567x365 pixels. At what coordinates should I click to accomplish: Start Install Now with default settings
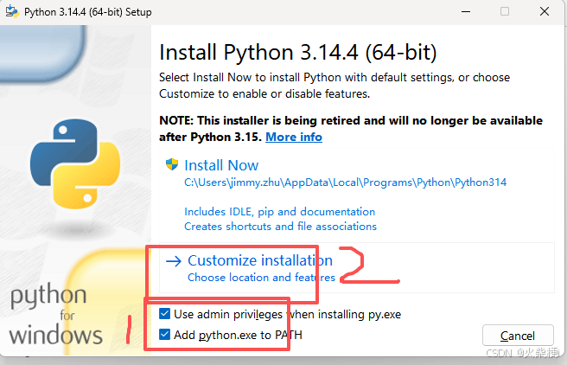221,165
